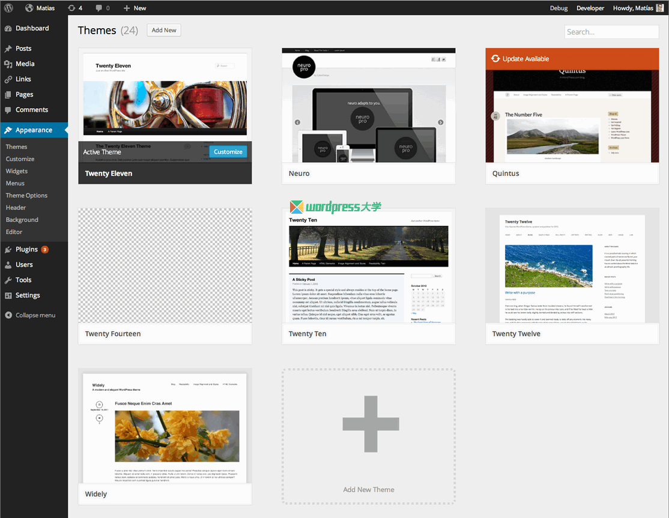669x518 pixels.
Task: Click the Twenty Ten name below its screenshot
Action: (x=307, y=334)
